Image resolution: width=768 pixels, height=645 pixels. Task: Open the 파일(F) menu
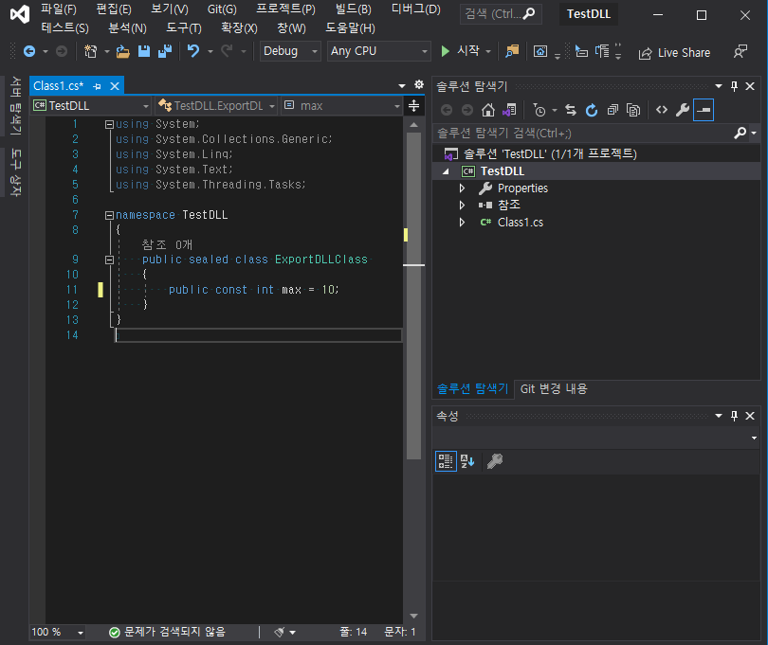coord(59,9)
